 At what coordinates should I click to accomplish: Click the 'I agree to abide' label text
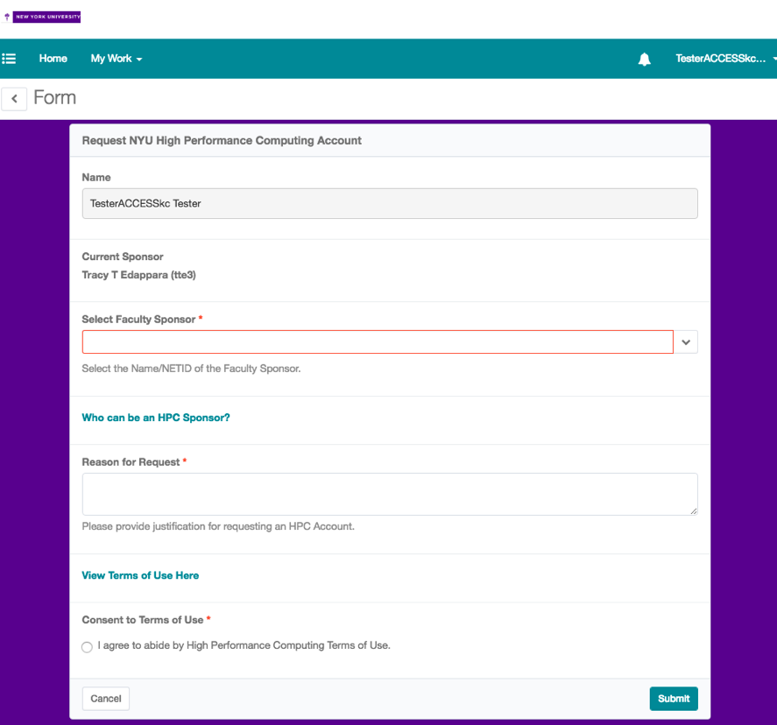click(244, 645)
